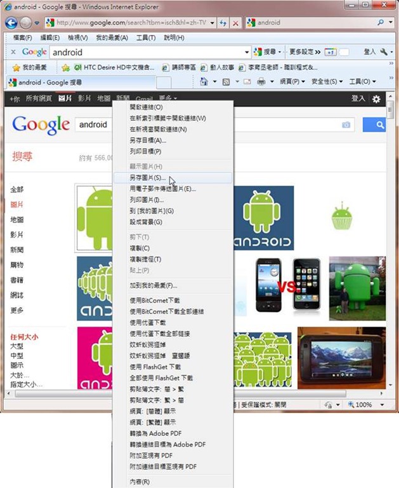Screen dimensions: 399x488
Task: Choose 加到我的最愛(F)... in context menu
Action: (x=173, y=285)
